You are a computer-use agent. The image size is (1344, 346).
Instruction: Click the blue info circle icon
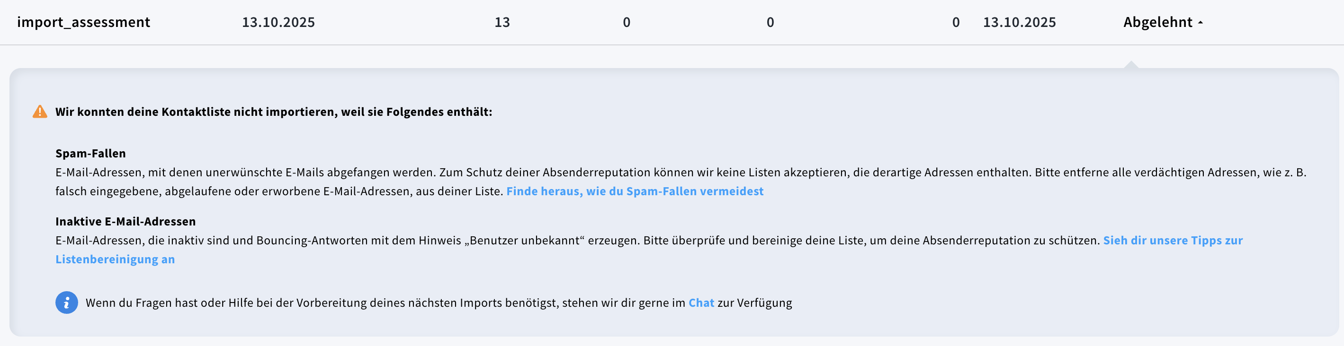click(66, 303)
